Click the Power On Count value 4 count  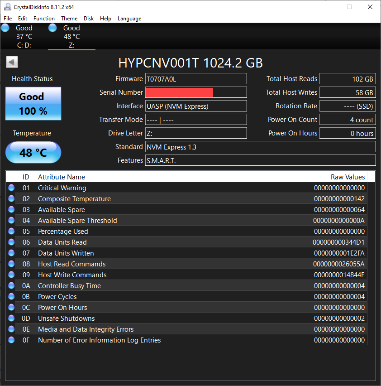pos(348,120)
